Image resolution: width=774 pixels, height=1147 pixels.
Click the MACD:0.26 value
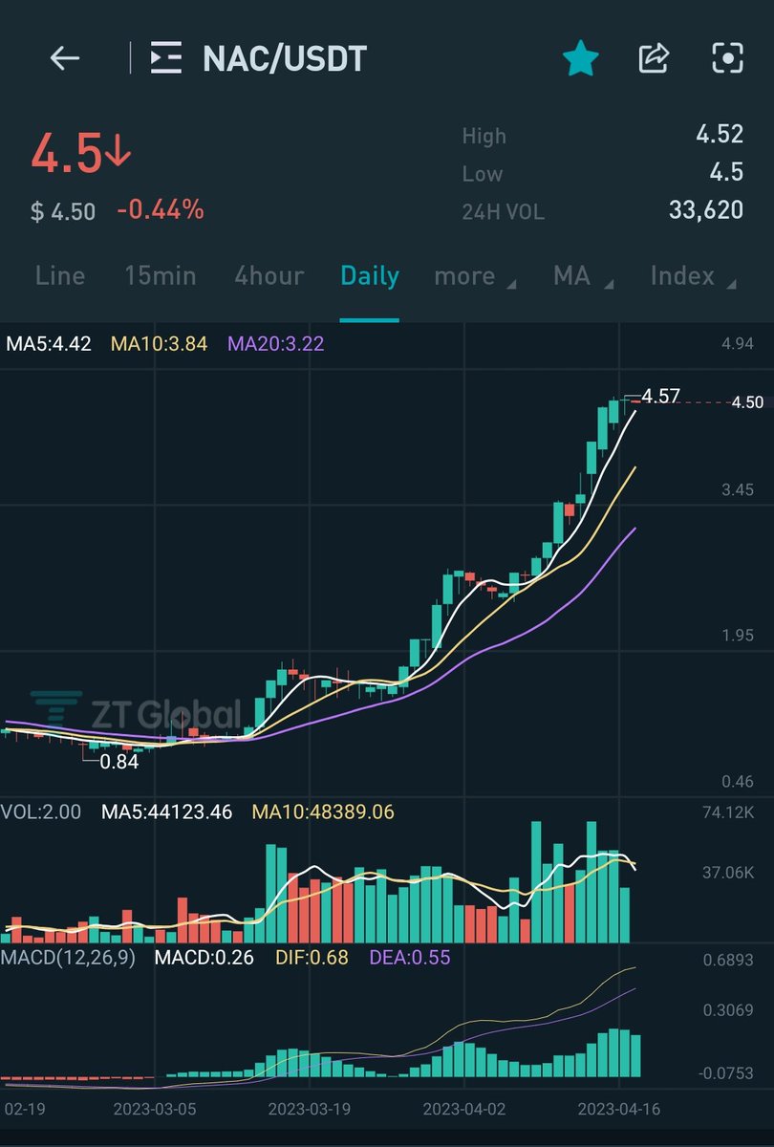coord(203,957)
